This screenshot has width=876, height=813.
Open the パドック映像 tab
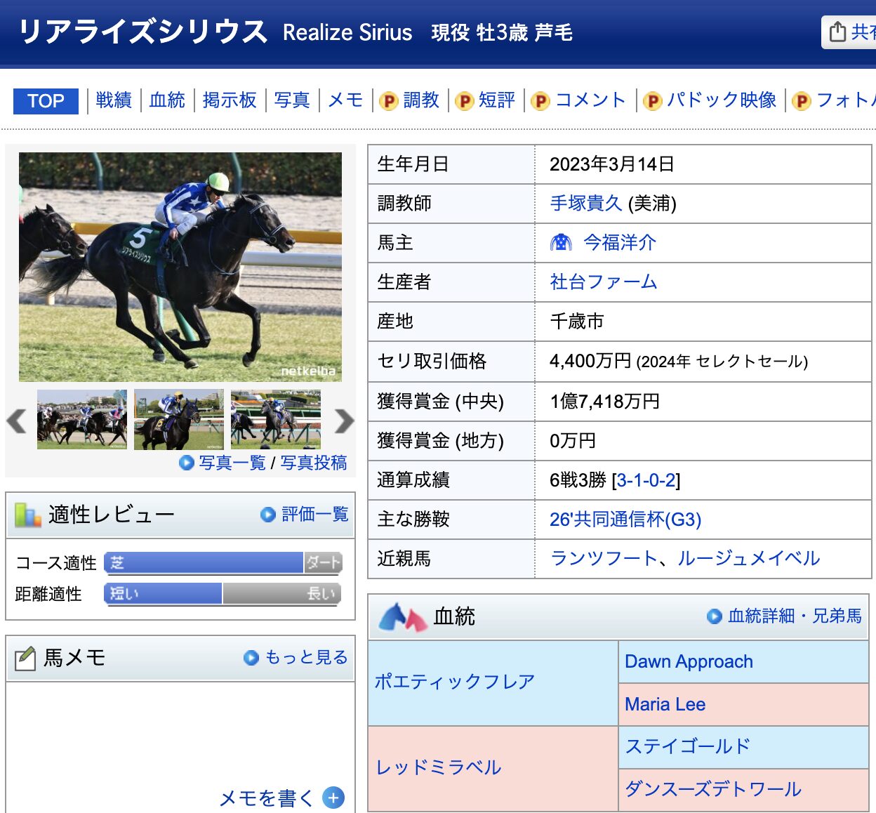tap(722, 100)
